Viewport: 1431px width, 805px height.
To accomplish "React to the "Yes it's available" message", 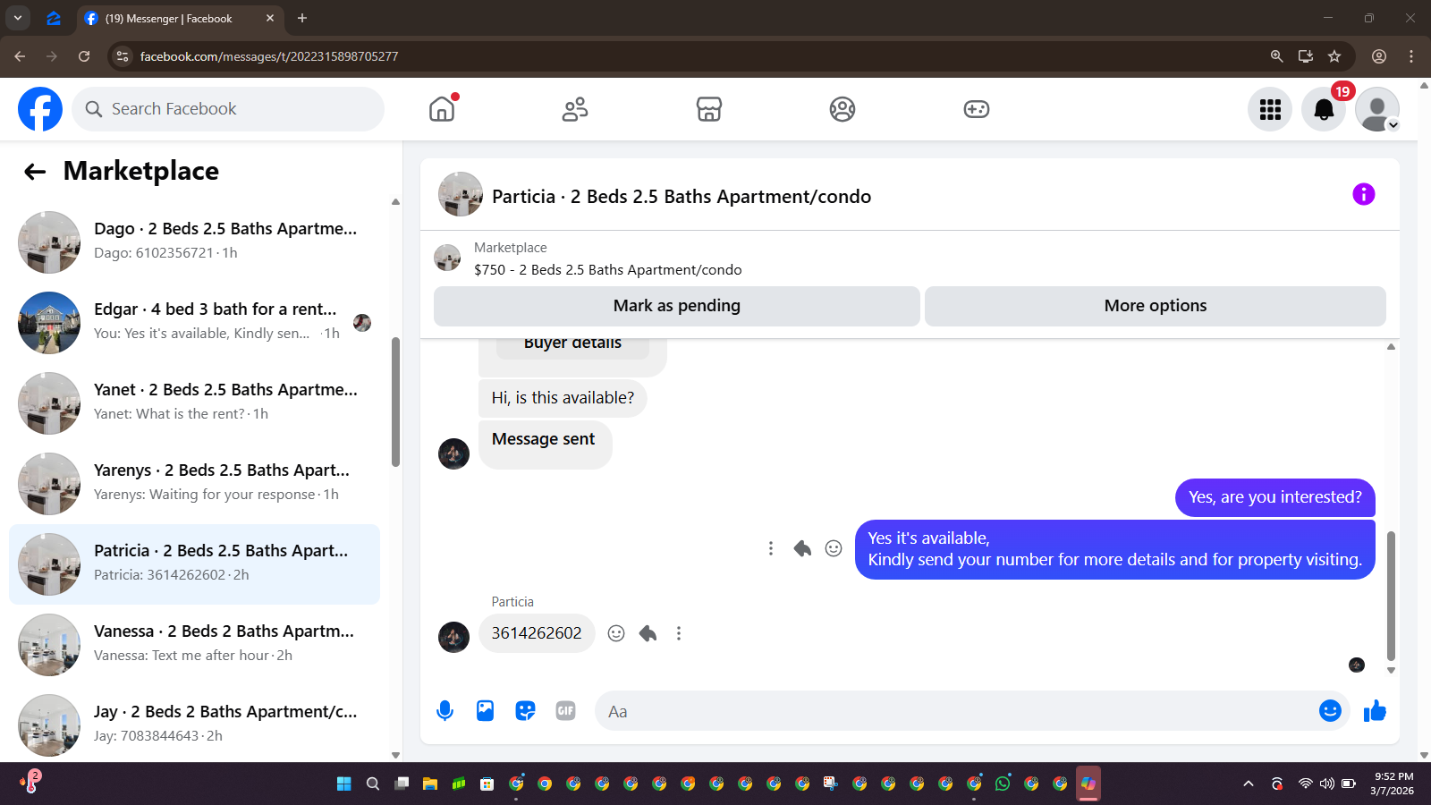I will pos(834,548).
